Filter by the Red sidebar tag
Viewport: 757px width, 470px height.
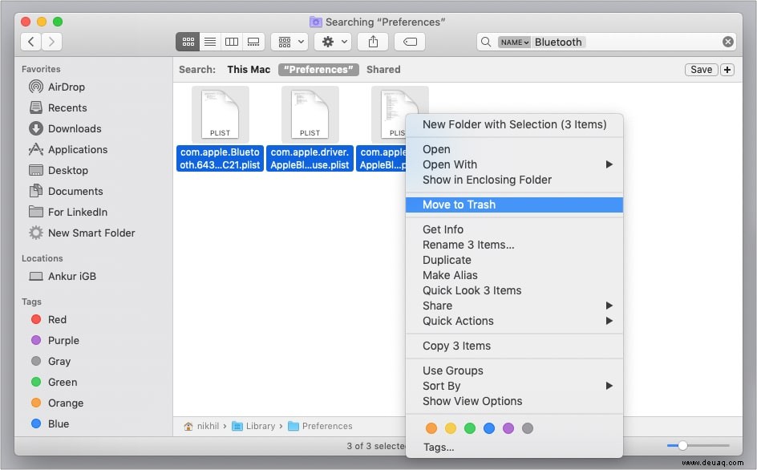(48, 319)
